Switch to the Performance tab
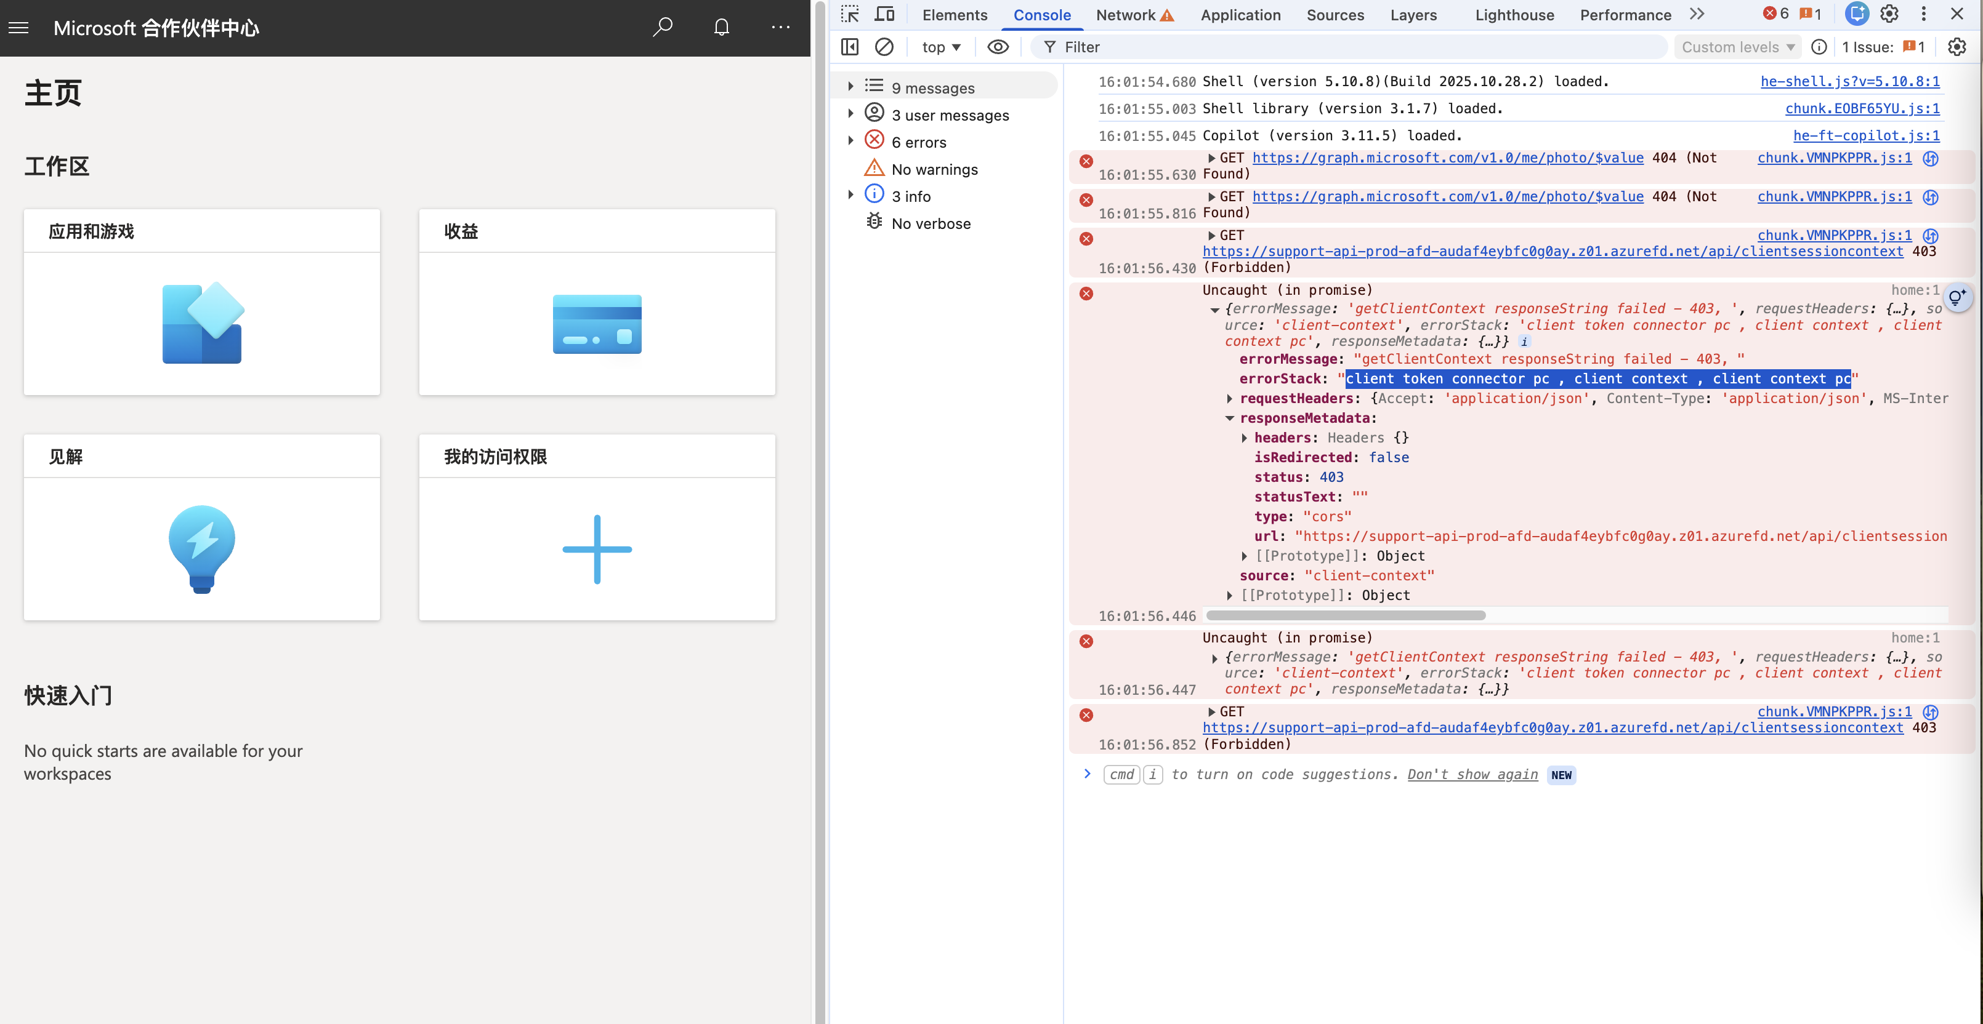The image size is (1983, 1024). [1625, 15]
